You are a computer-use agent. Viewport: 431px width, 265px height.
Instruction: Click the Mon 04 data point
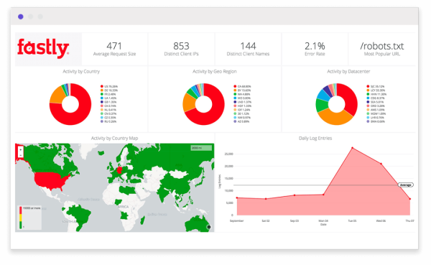click(x=323, y=195)
